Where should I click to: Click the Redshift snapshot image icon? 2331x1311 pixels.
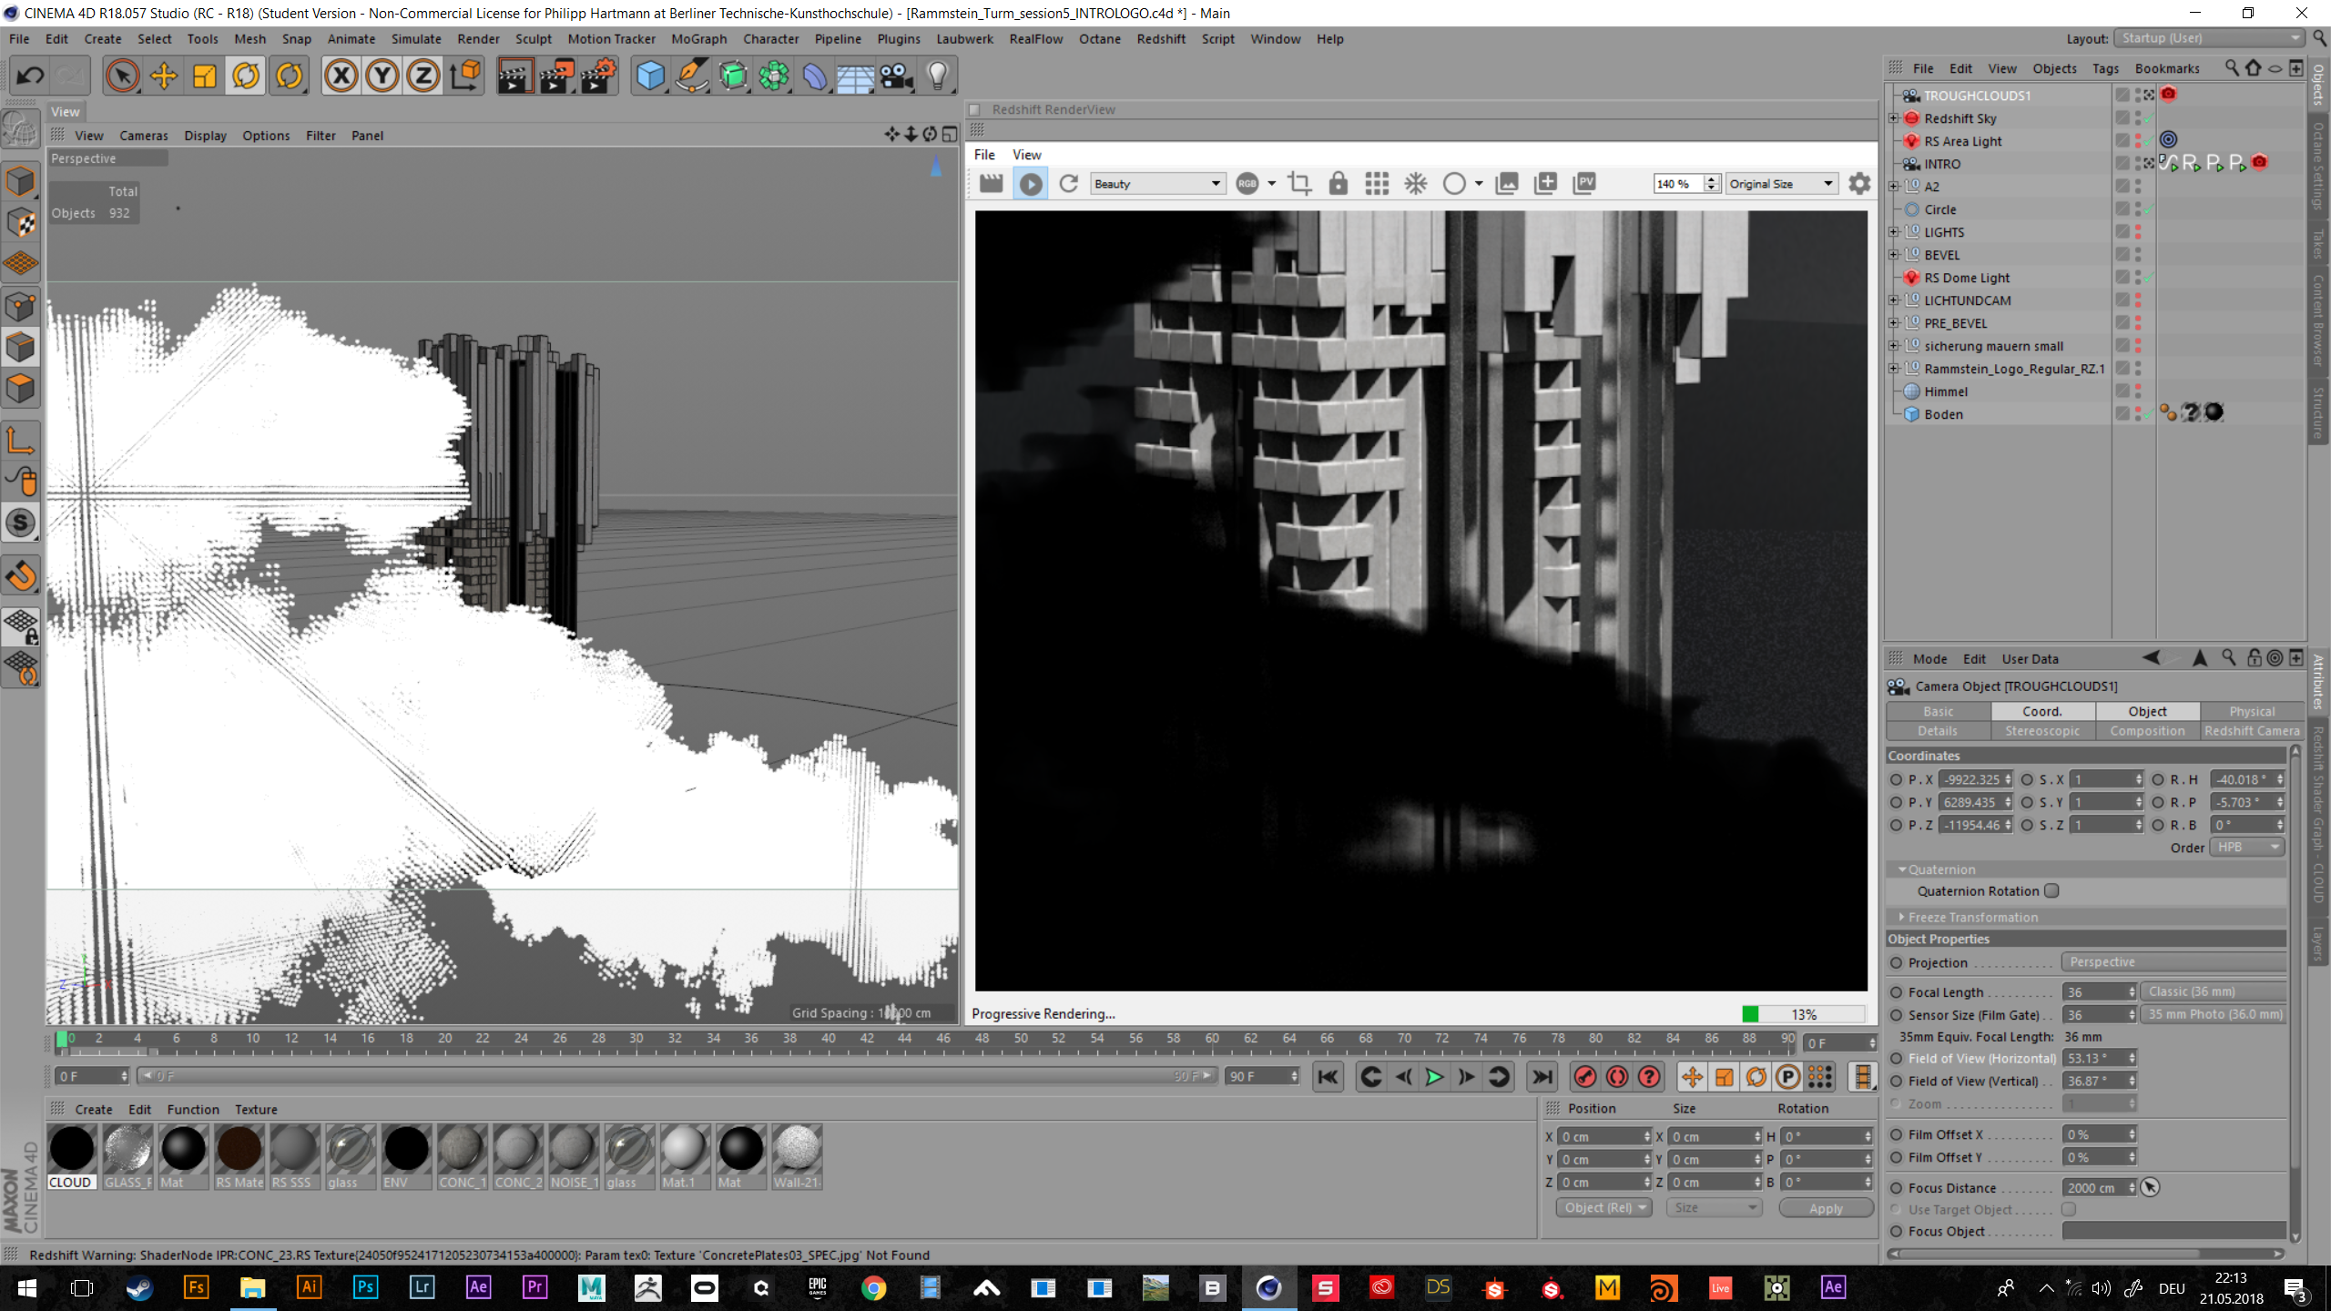pyautogui.click(x=1507, y=184)
